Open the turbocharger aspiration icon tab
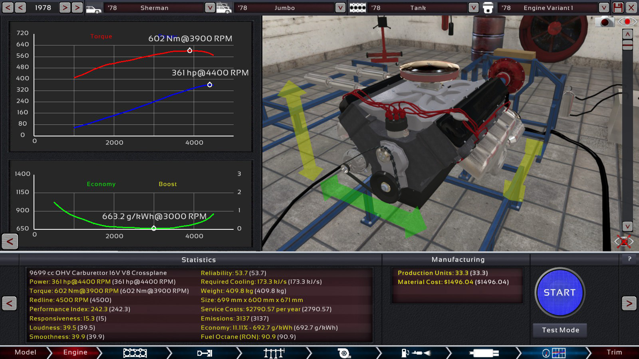Viewport: 639px width, 359px height. 344,353
